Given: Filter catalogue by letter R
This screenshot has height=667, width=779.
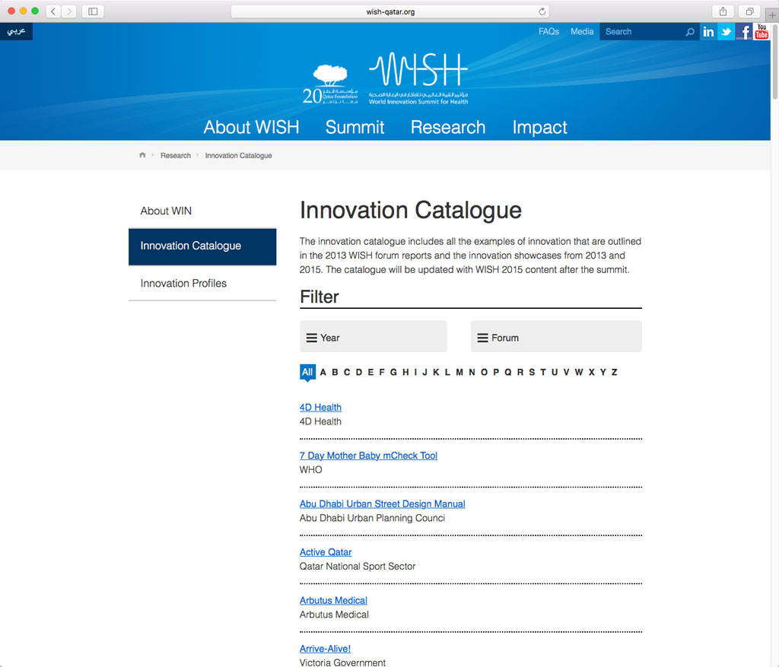Looking at the screenshot, I should click(x=520, y=372).
